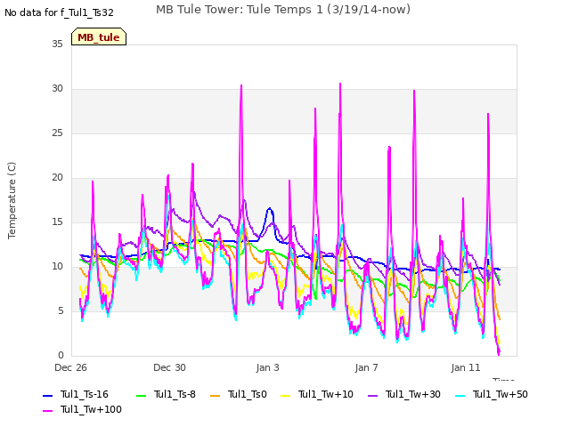Screen dimensions: 570x427
Task: Click the 'No data for f_Tul1_Ts32' message
Action: pos(59,12)
